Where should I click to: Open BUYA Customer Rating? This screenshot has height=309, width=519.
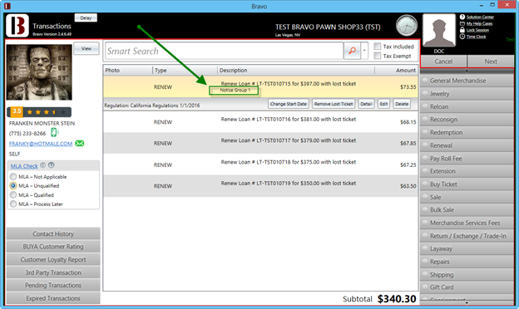click(53, 247)
